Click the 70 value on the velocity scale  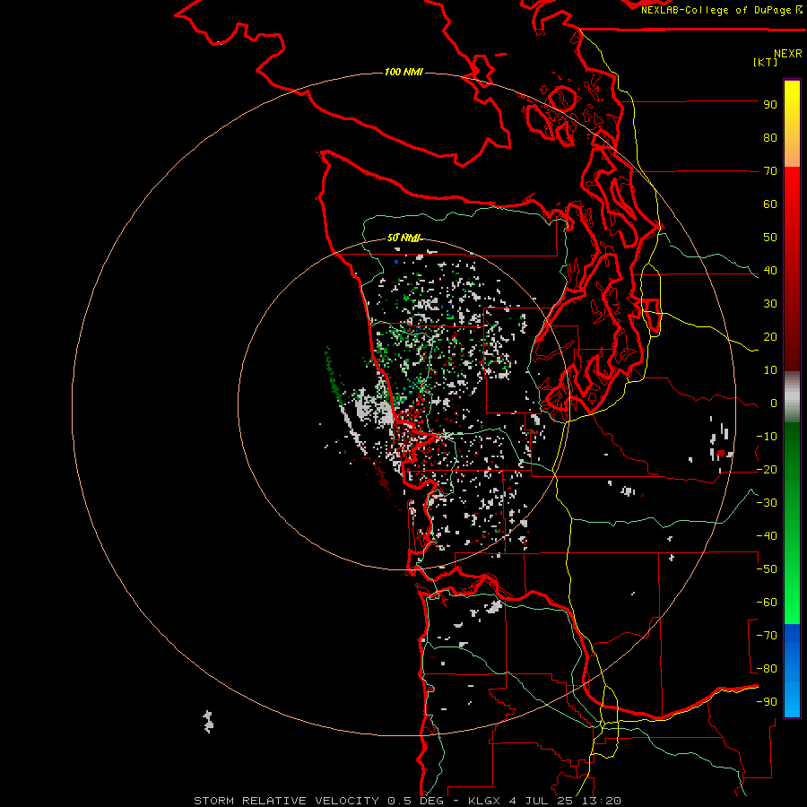coord(770,171)
